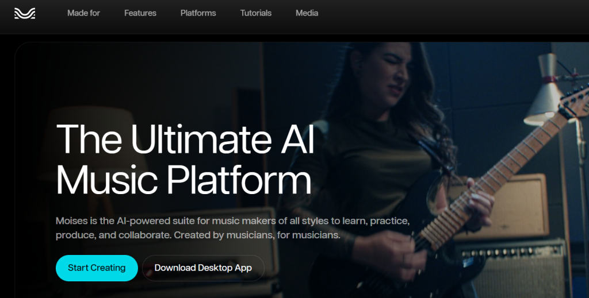Select Media in the top navigation
Screen dimensions: 589x298
pos(307,13)
